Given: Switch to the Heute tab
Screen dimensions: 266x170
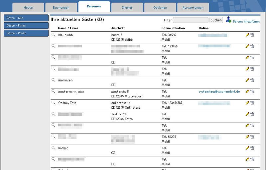Looking at the screenshot, I should click(28, 7).
